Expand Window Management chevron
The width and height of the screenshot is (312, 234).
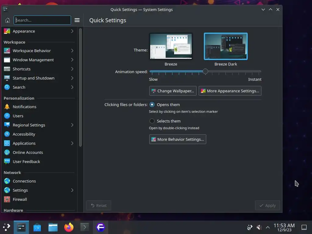tap(72, 60)
